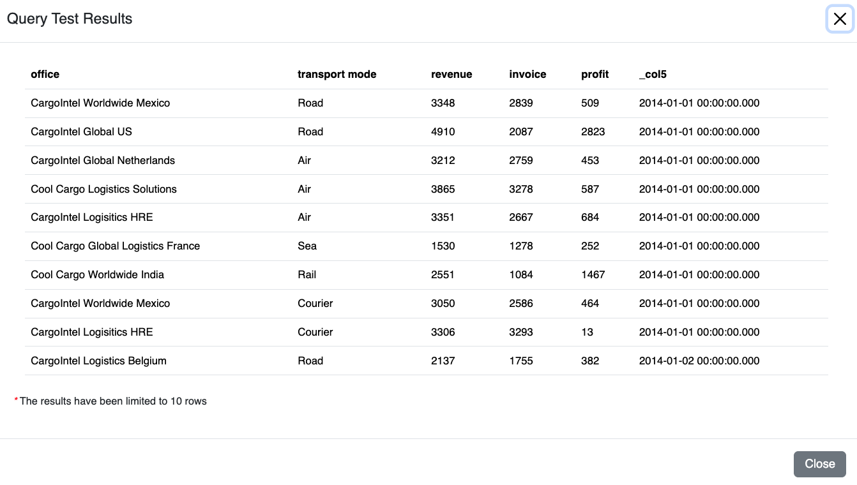
Task: Click Cool Cargo Logistics Solutions row
Action: coord(103,189)
